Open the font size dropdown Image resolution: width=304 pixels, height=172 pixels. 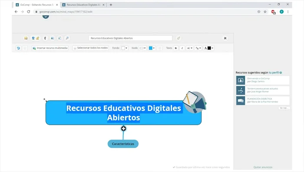coord(198,48)
